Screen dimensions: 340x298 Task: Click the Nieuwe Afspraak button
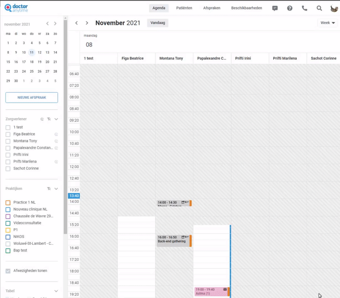point(32,97)
